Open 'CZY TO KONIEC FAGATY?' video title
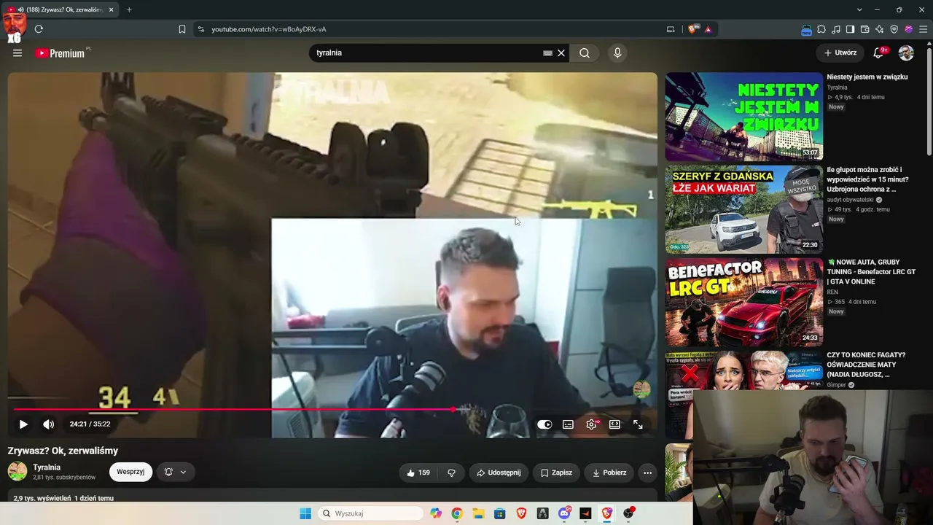This screenshot has height=525, width=933. click(866, 365)
